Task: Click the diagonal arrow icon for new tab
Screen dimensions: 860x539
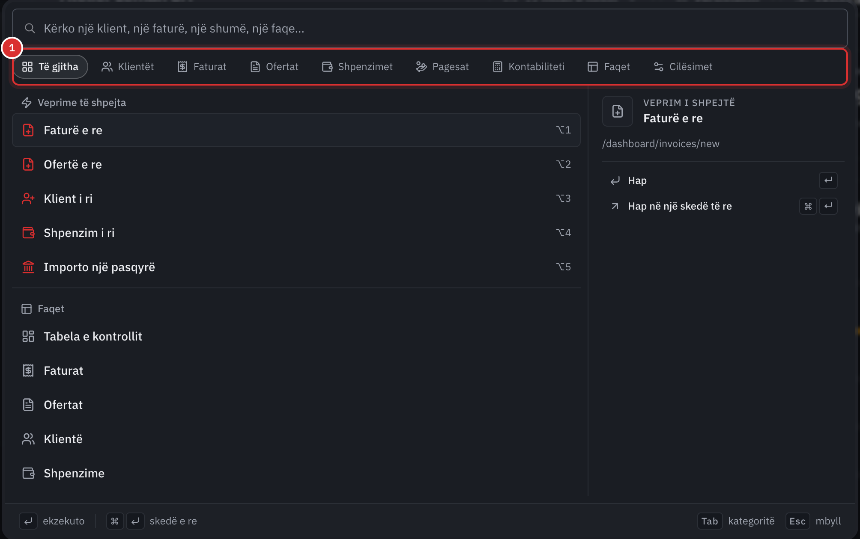Action: coord(615,206)
